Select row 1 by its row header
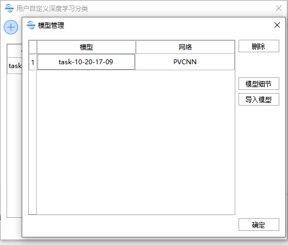Image resolution: width=288 pixels, height=245 pixels. pyautogui.click(x=33, y=62)
